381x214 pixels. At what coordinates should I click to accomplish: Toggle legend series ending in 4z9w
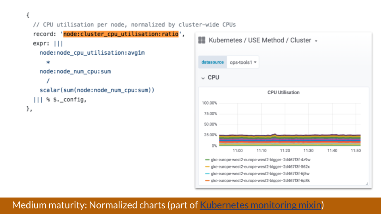pyautogui.click(x=260, y=160)
